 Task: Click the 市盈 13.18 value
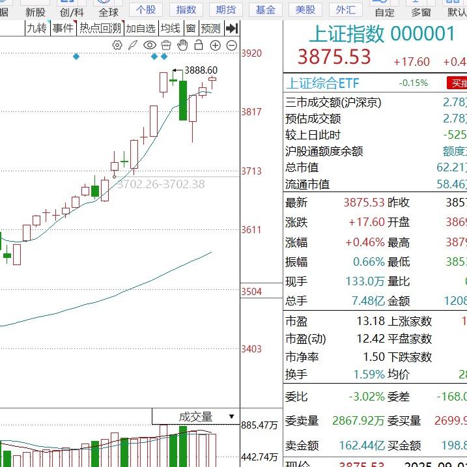tap(371, 321)
